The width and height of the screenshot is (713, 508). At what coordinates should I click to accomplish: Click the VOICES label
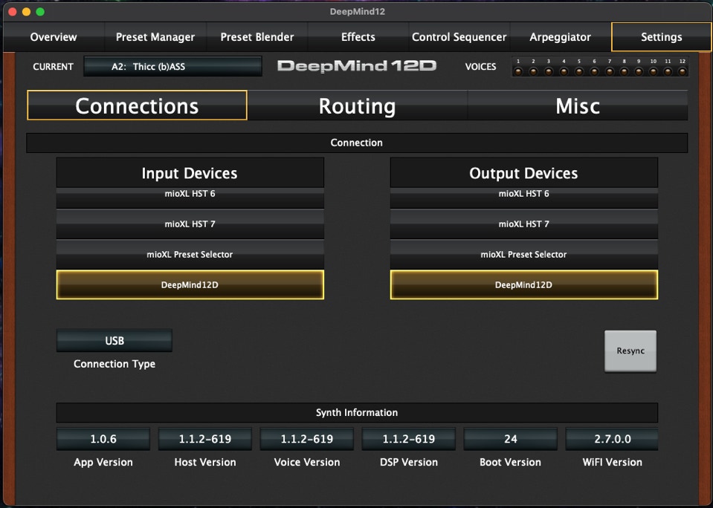(480, 66)
